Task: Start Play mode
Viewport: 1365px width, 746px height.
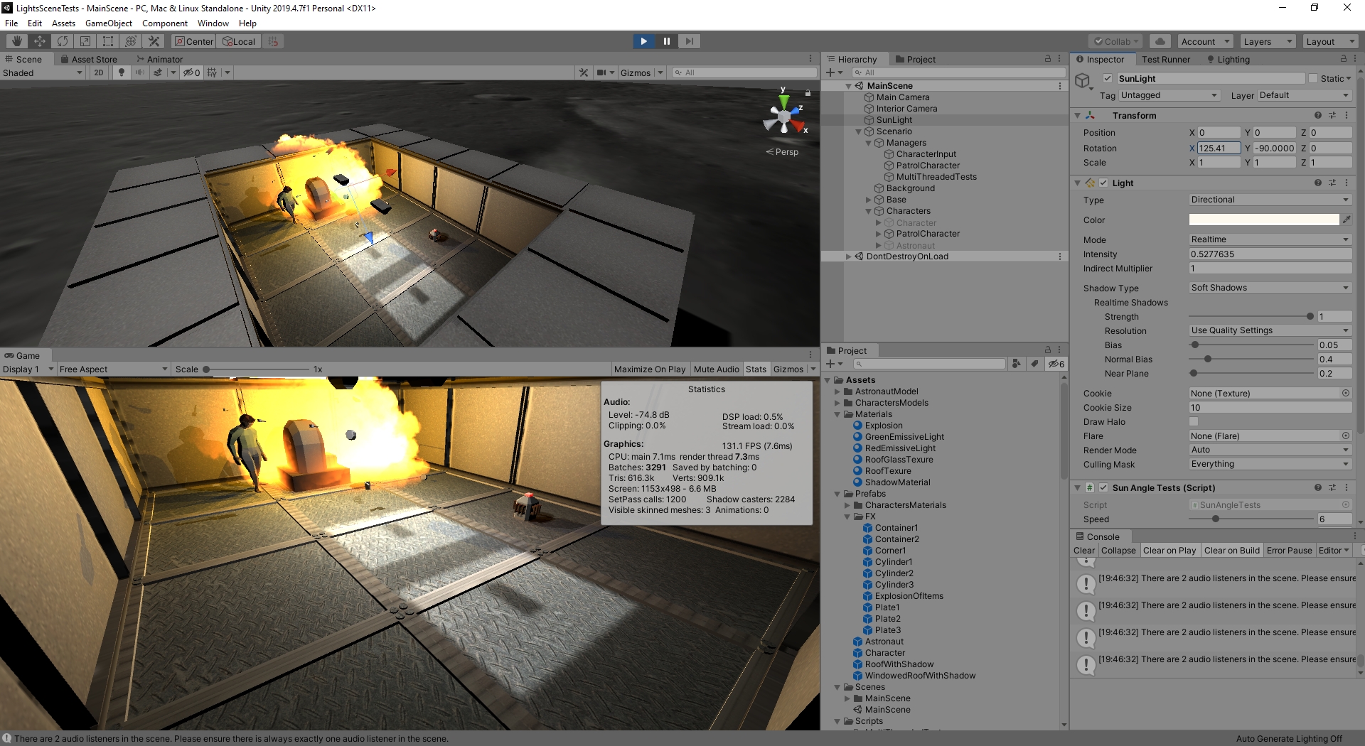Action: pos(644,41)
